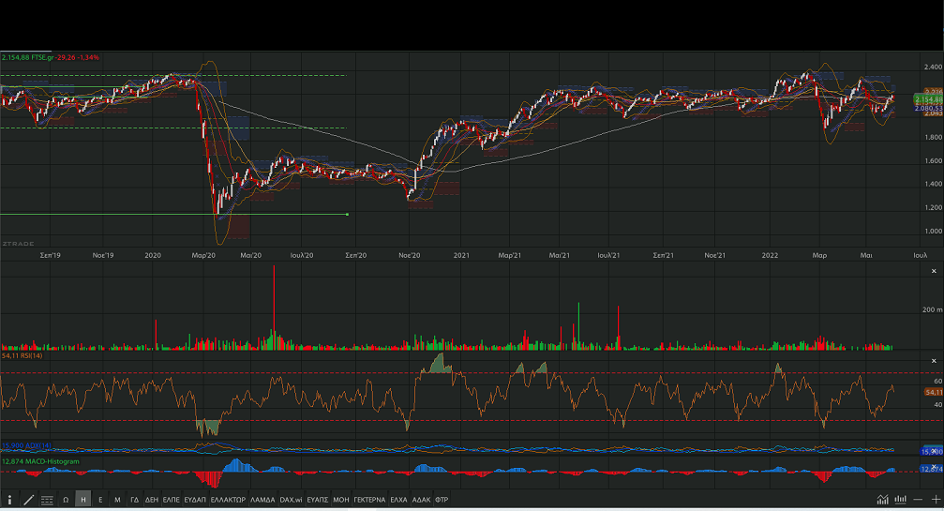Select monthly timeframe M
The width and height of the screenshot is (944, 511).
tap(117, 501)
